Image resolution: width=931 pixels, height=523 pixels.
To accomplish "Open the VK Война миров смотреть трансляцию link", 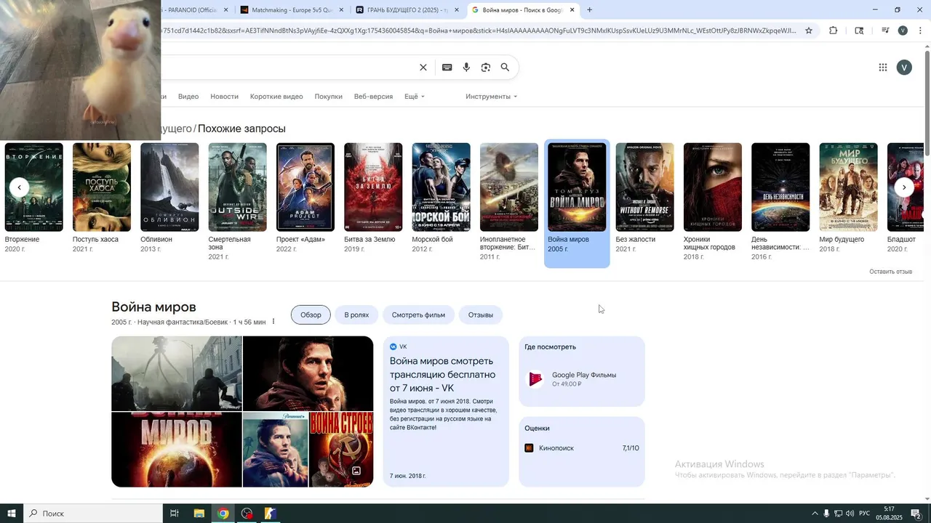I will 442,375.
